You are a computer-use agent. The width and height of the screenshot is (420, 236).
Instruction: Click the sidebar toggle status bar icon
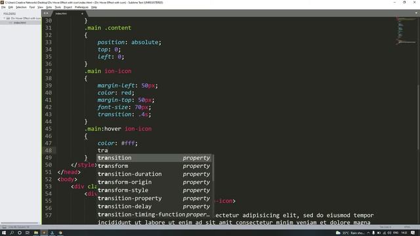4,227
